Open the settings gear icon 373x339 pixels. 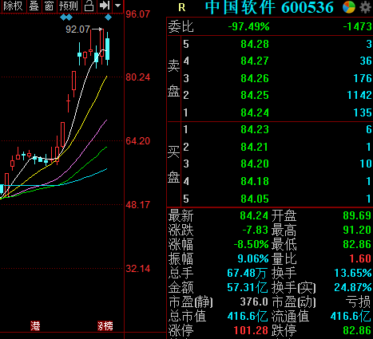tap(366, 7)
